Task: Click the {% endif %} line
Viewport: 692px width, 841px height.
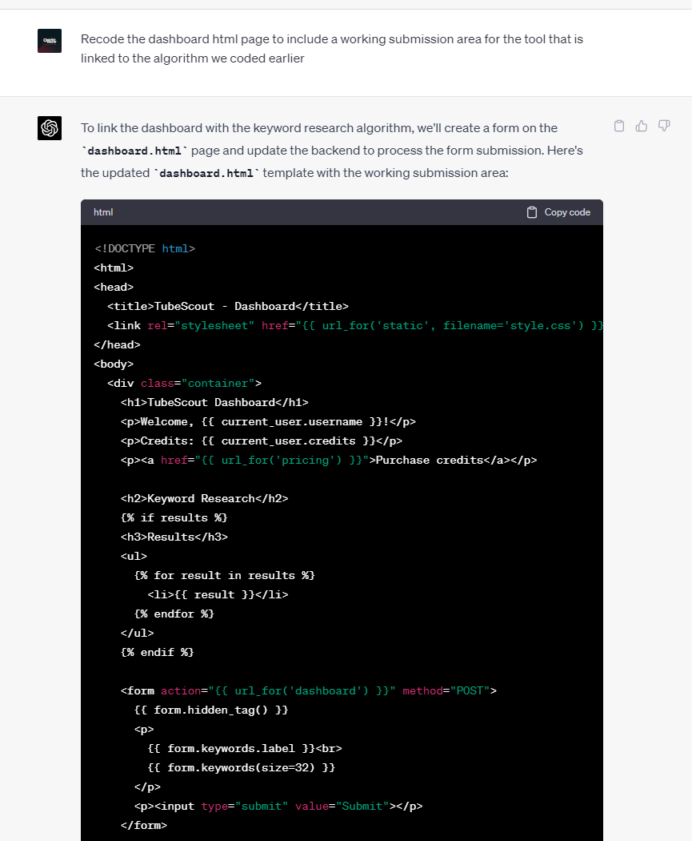Action: [157, 653]
